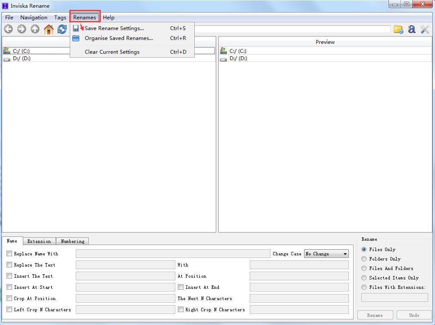The width and height of the screenshot is (435, 325).
Task: Click the letter 'a' toolbar icon
Action: pos(412,29)
